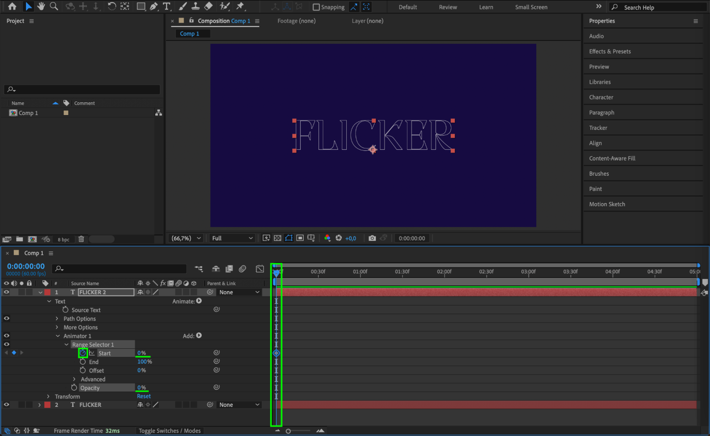Select the Puppet Pin tool
710x436 pixels.
tap(240, 6)
